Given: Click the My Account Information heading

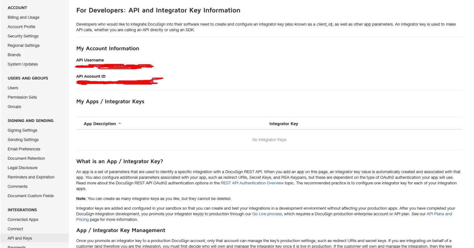Looking at the screenshot, I should coord(108,49).
